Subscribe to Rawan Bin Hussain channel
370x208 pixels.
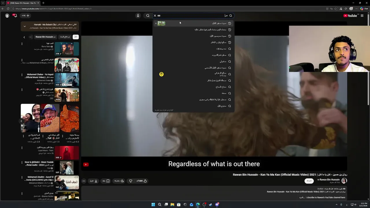tap(309, 181)
